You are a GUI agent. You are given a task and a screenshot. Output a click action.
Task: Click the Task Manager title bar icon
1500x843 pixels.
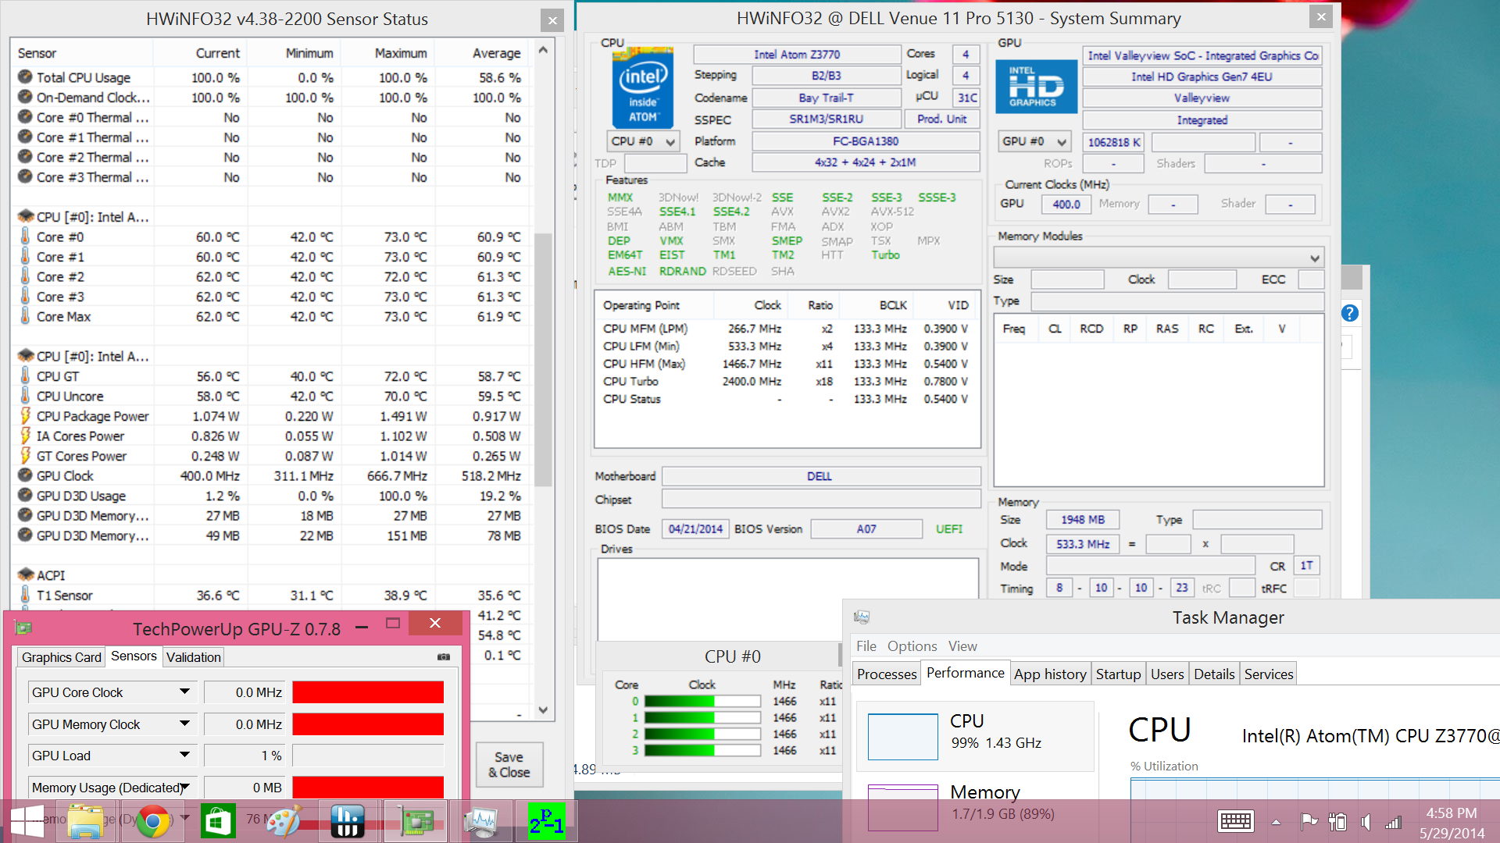862,617
